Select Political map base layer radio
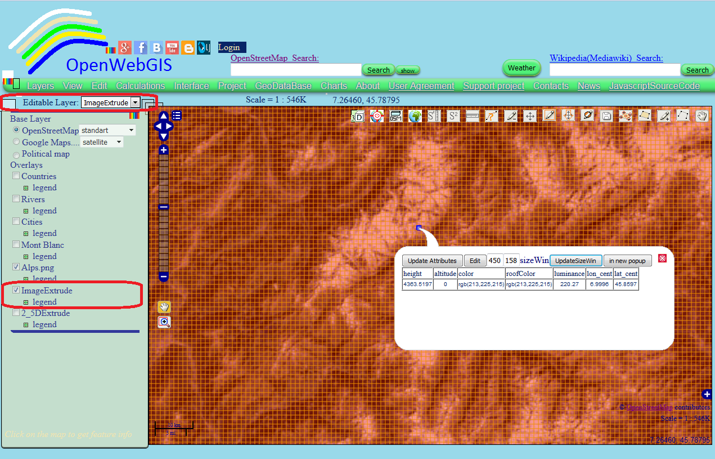 (x=16, y=154)
